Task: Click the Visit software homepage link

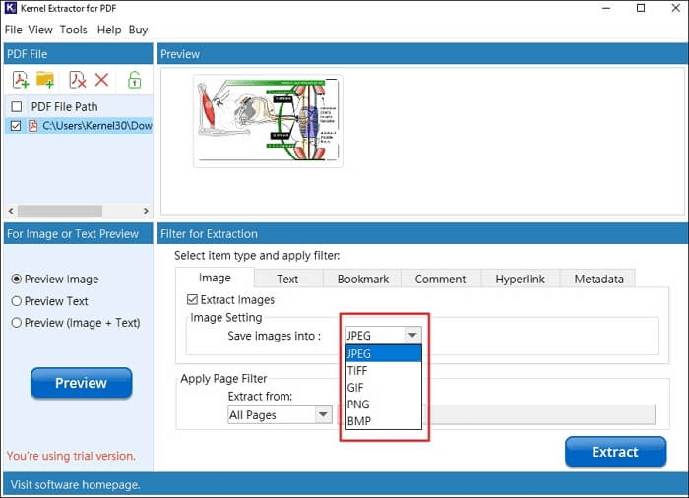Action: pyautogui.click(x=75, y=485)
